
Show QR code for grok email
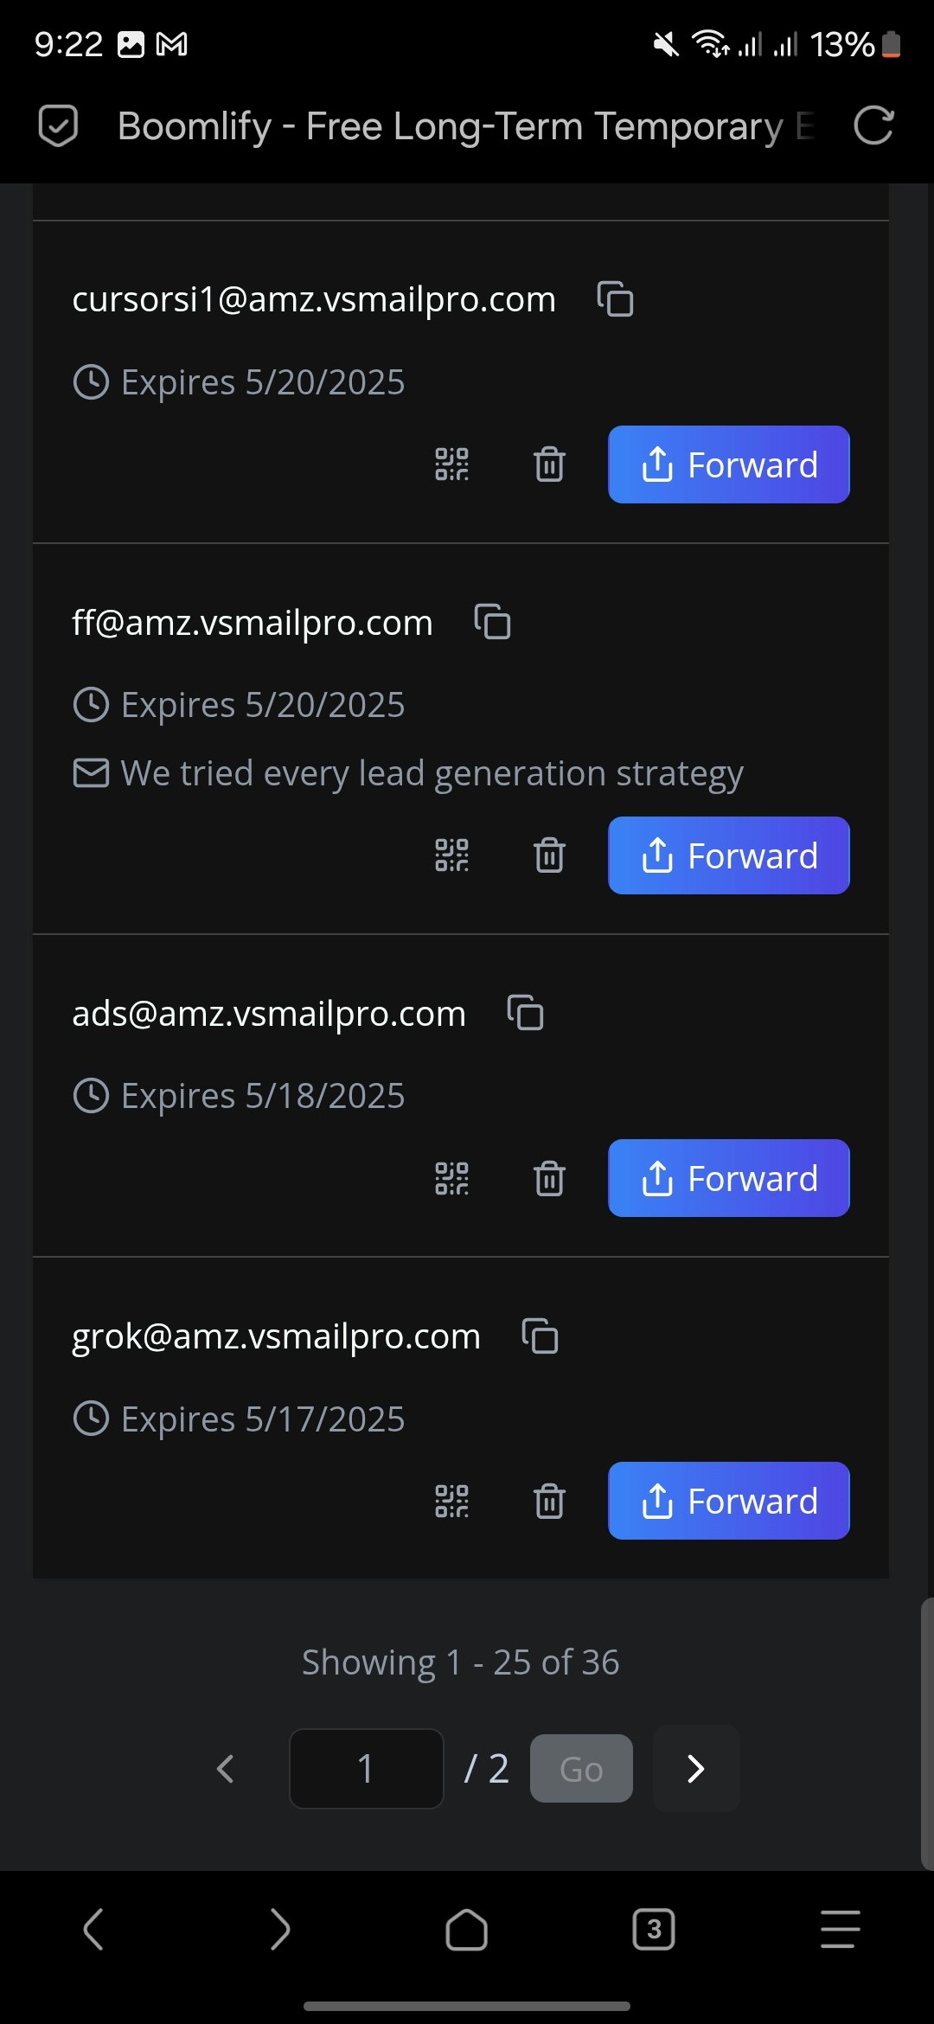451,1501
